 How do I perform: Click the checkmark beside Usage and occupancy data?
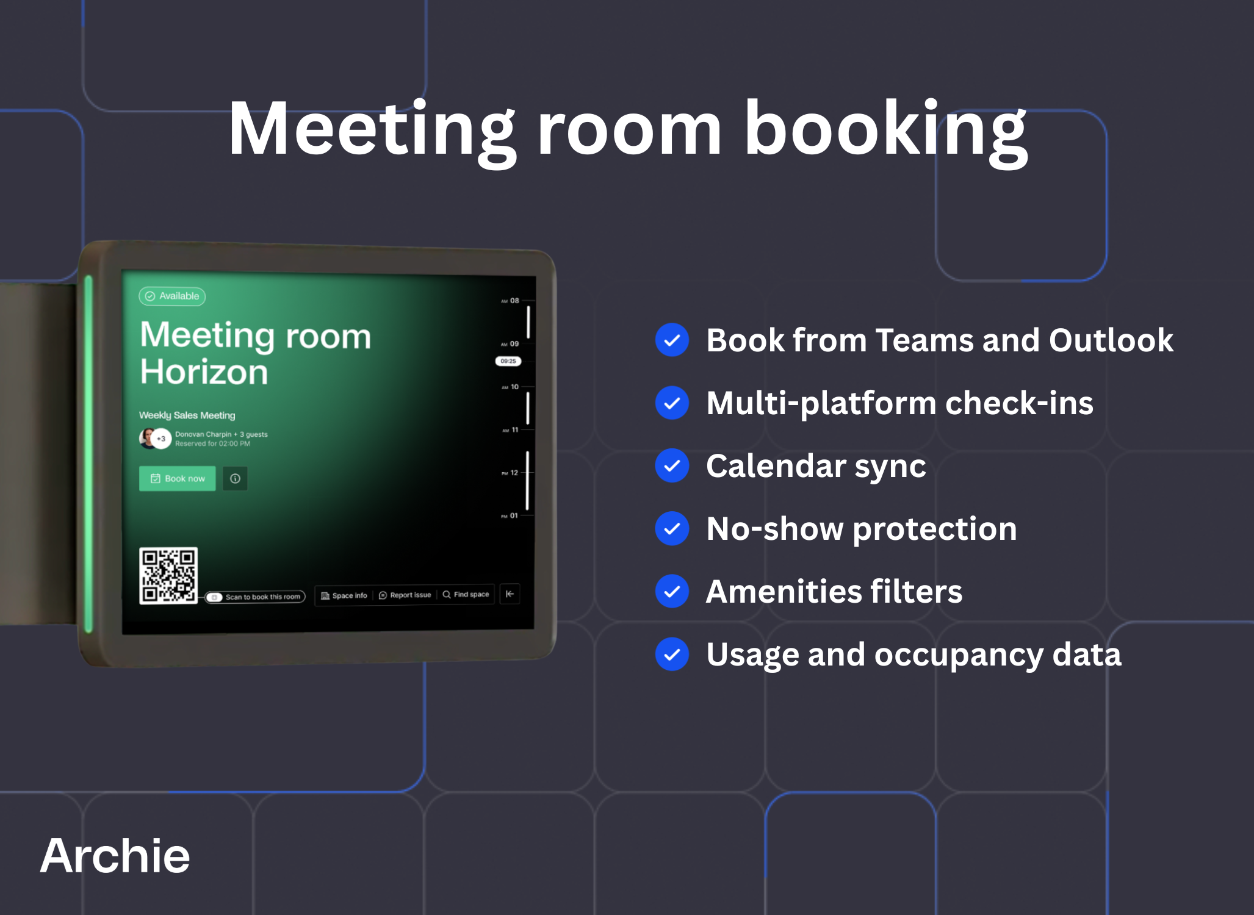coord(672,655)
